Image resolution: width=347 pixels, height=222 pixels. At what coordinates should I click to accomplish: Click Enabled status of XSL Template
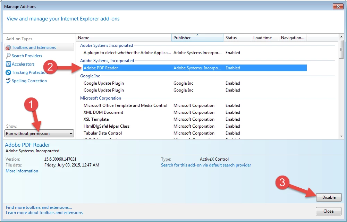[x=233, y=119]
